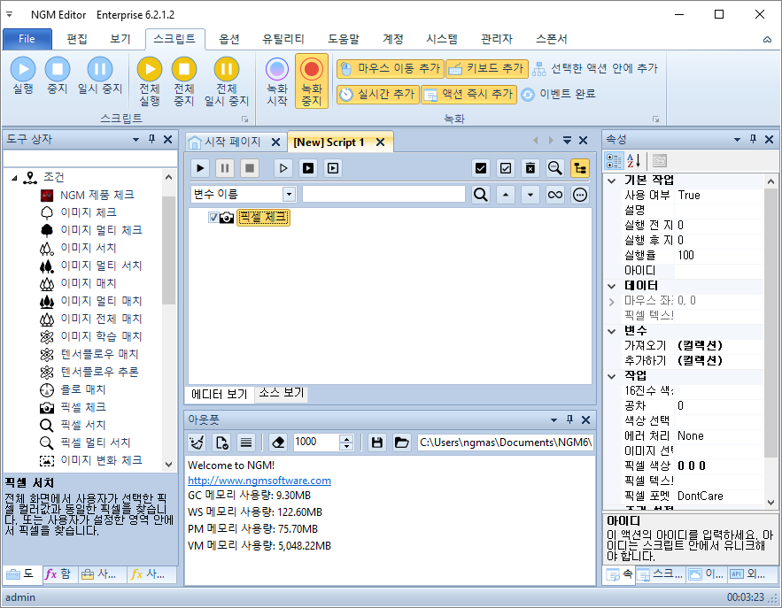Open the 관리자 ribbon tab
The image size is (782, 608).
(496, 39)
